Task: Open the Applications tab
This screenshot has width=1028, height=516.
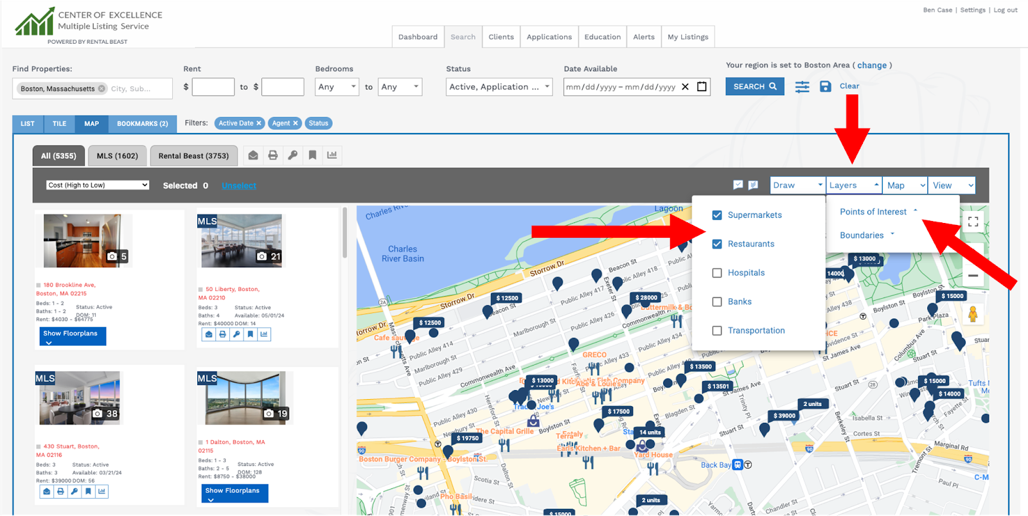Action: tap(549, 37)
